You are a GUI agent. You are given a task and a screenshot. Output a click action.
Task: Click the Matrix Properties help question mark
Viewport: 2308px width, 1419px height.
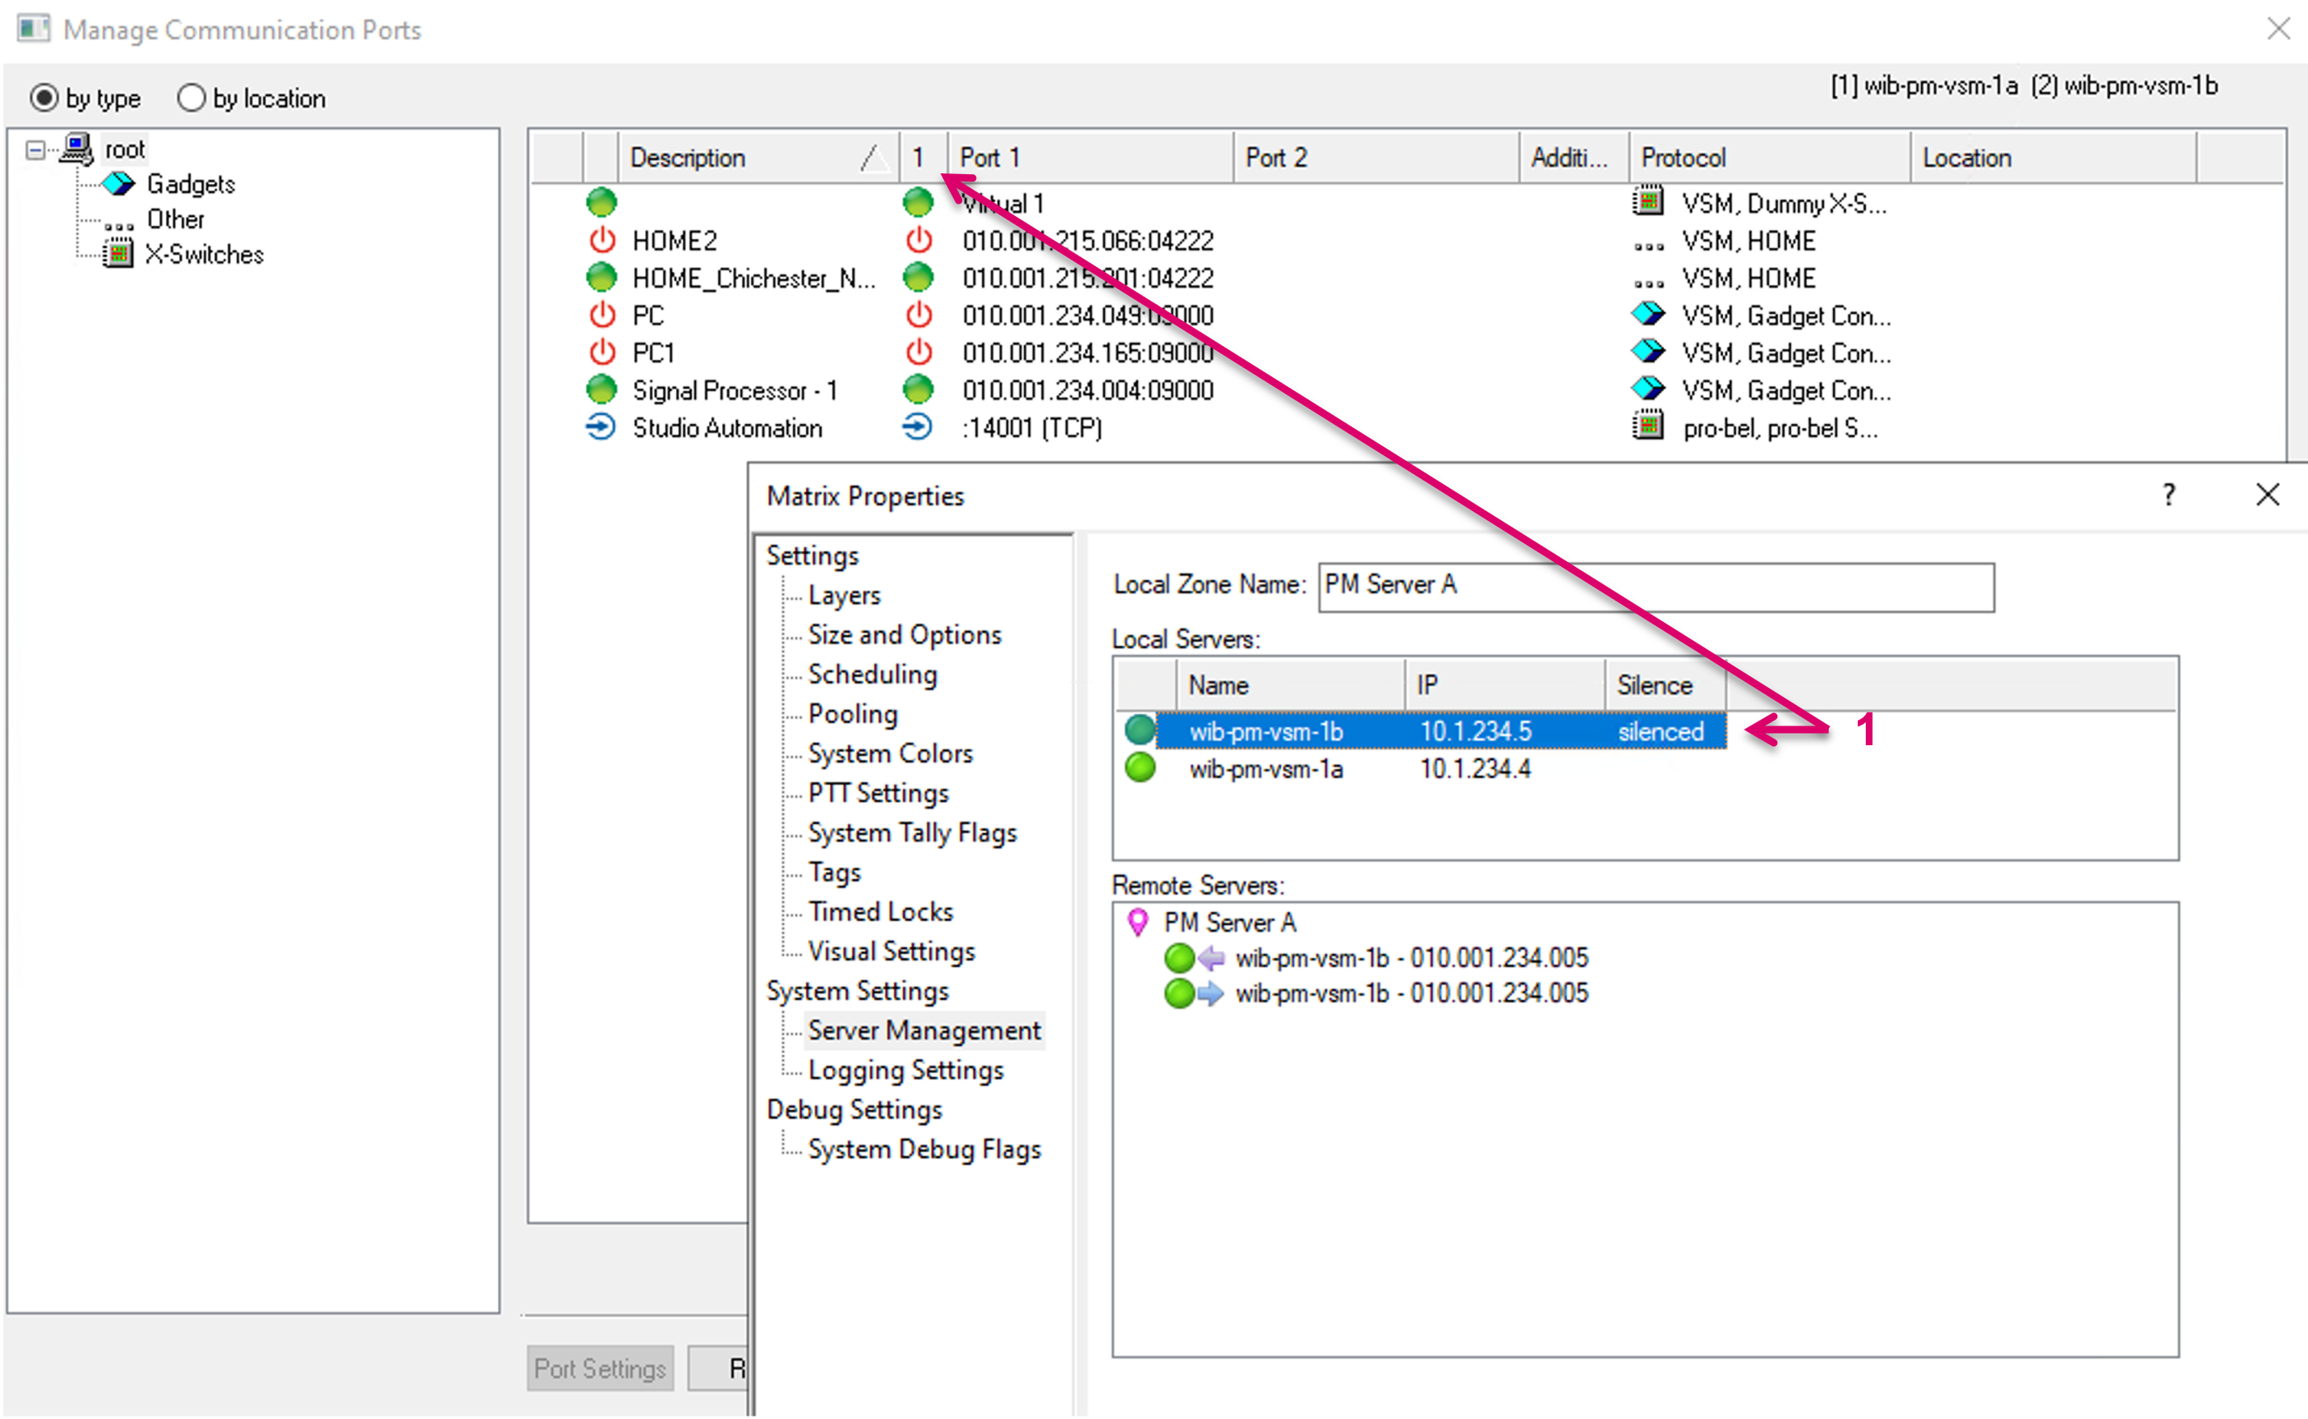[x=2168, y=495]
